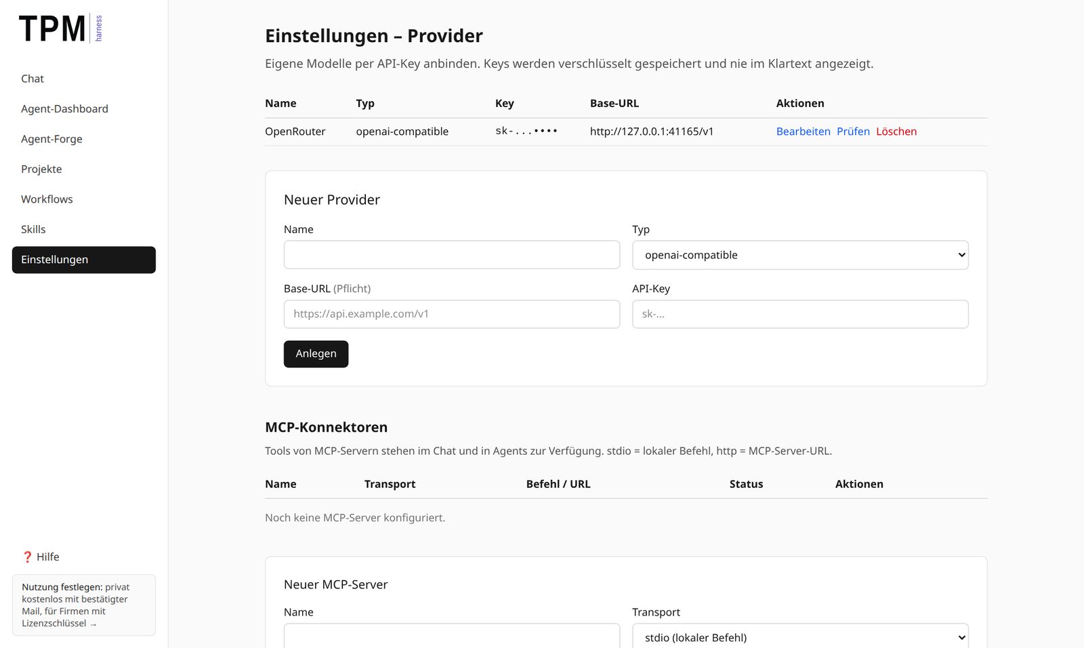Click the question mark Hilfe icon
The image size is (1084, 648).
[x=27, y=556]
